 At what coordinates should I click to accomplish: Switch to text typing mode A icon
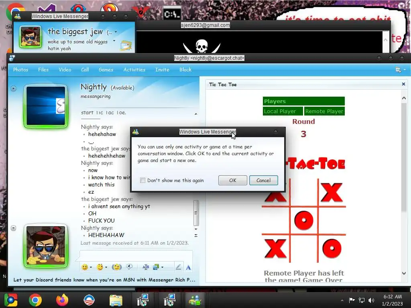point(188,267)
